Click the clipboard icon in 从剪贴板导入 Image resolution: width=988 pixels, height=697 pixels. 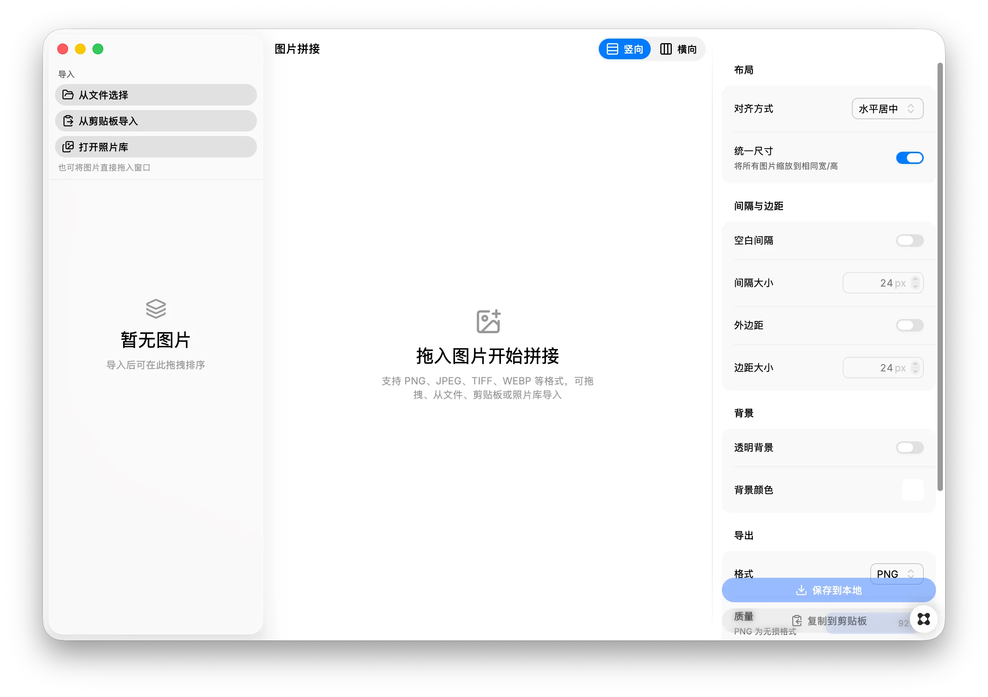point(68,121)
